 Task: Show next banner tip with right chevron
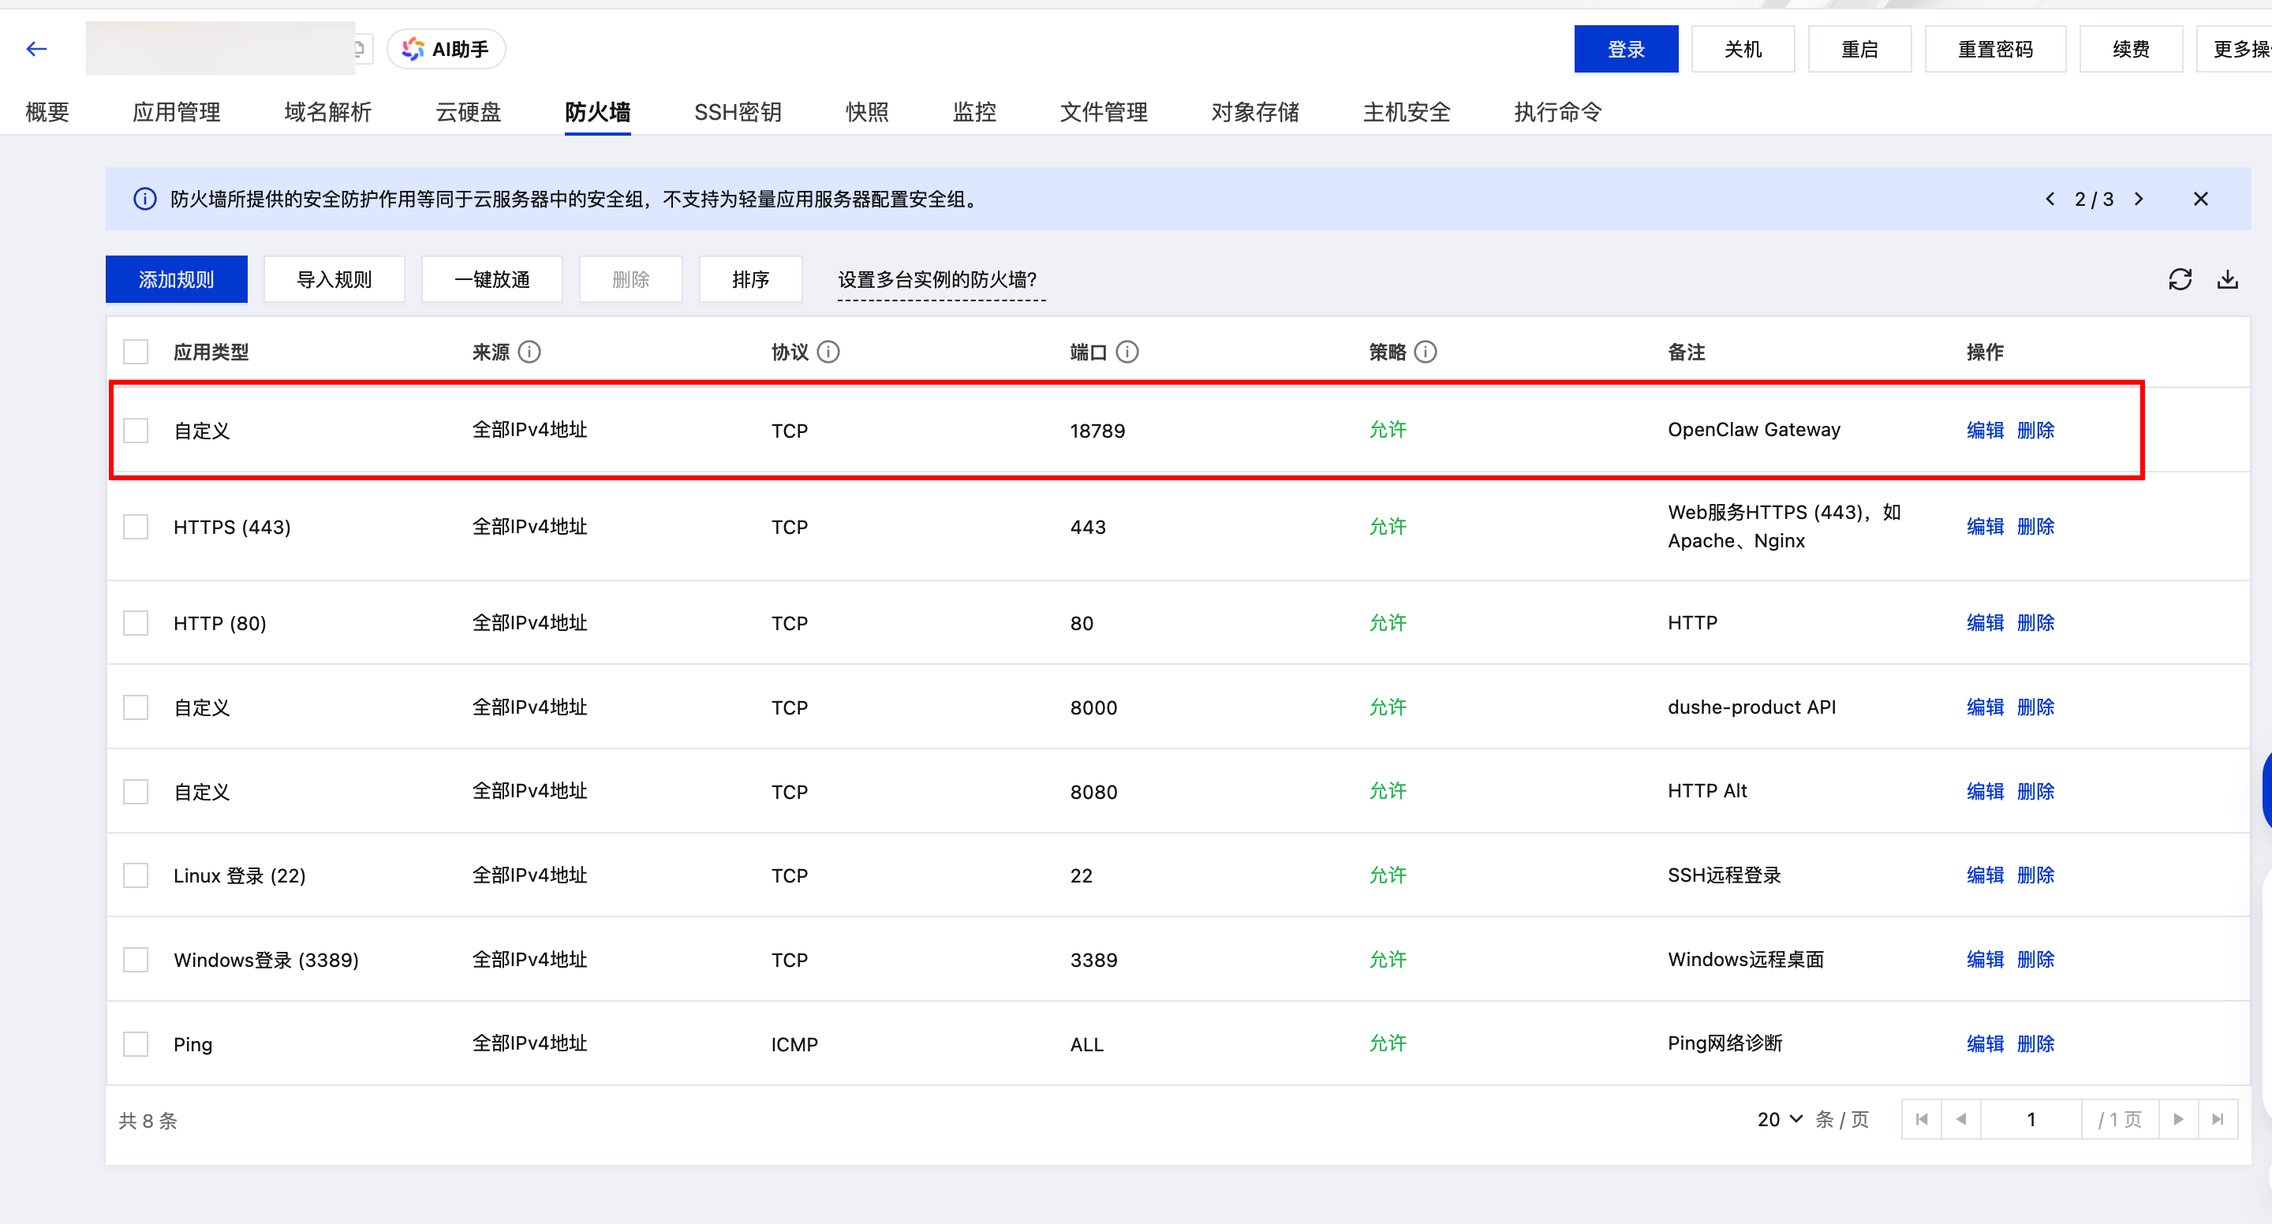(x=2139, y=200)
